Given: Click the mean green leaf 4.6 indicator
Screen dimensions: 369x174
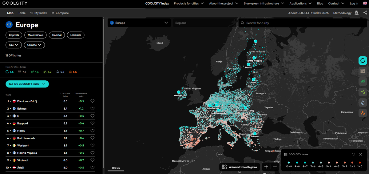Looking at the screenshot, I should point(35,72).
